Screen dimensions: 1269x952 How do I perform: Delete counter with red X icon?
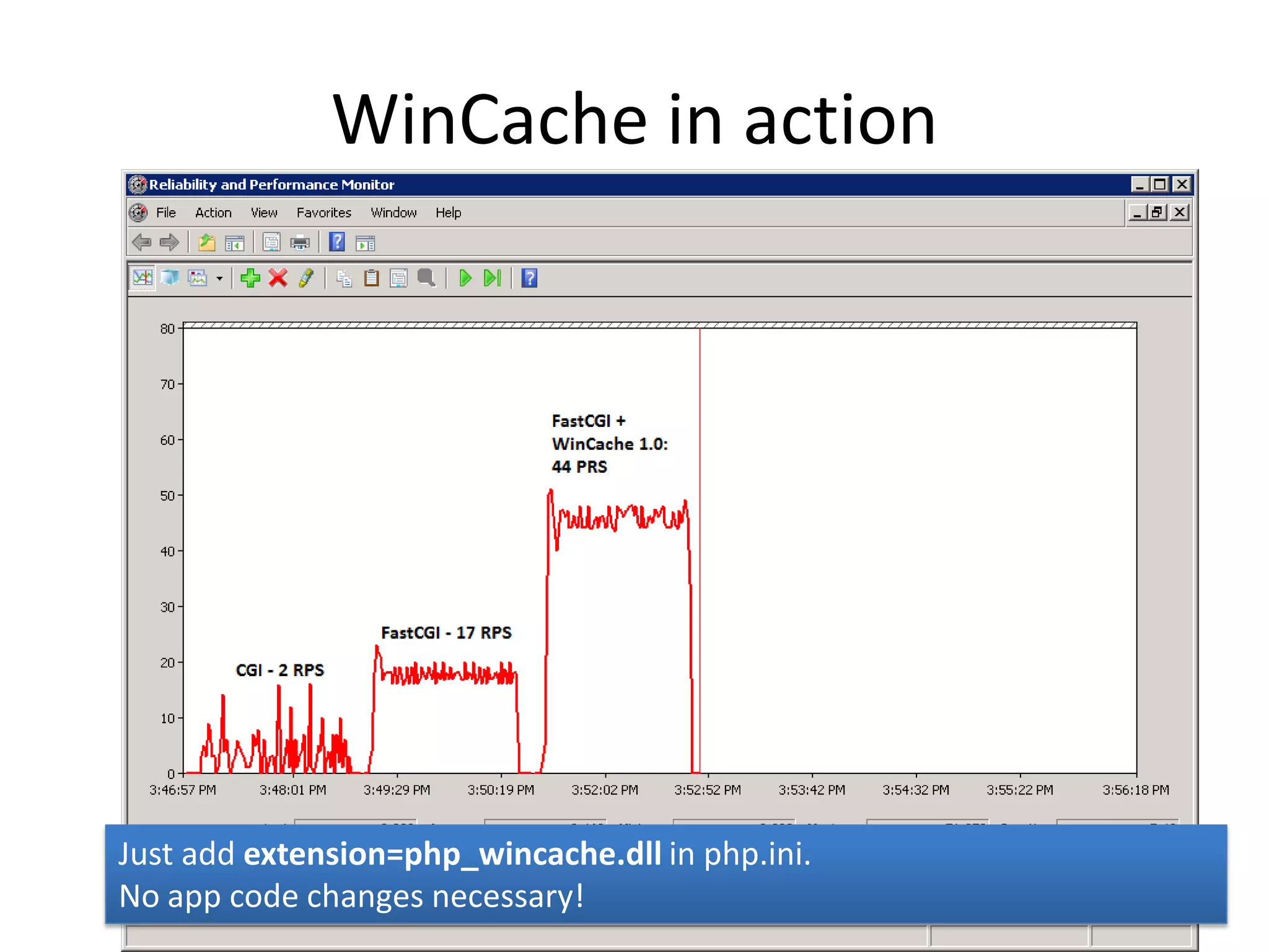click(278, 278)
